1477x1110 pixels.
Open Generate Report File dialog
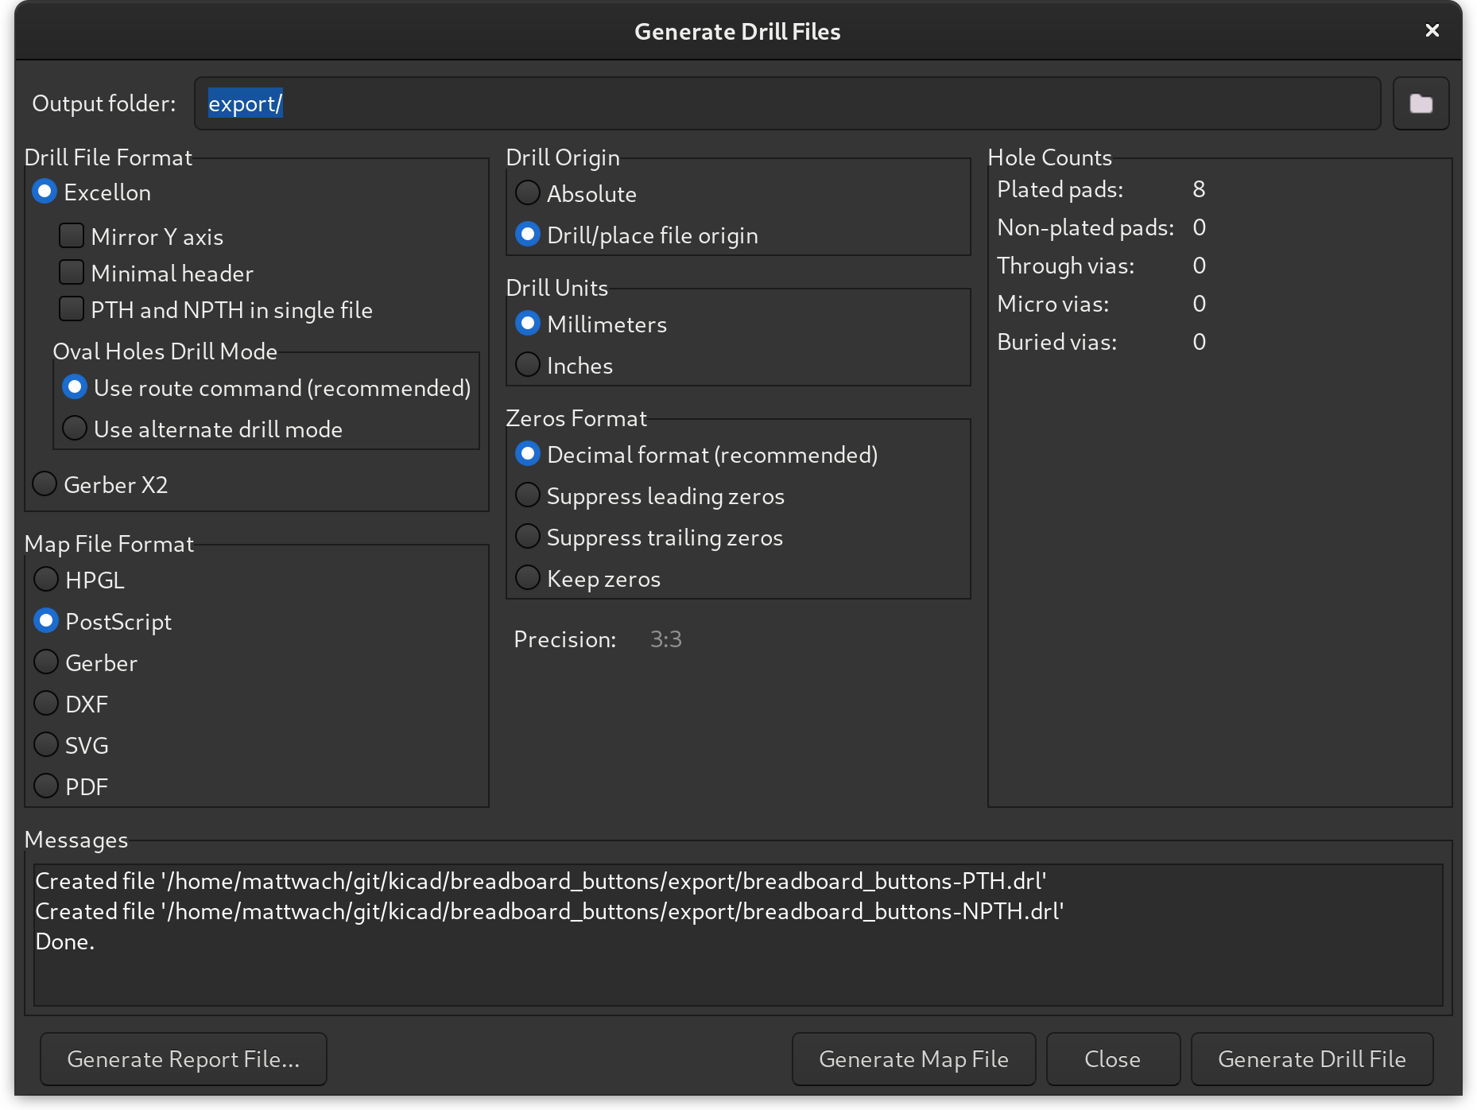(x=183, y=1059)
